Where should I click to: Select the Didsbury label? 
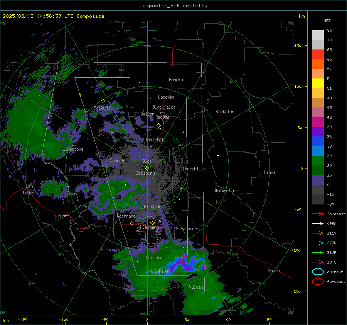(x=145, y=173)
